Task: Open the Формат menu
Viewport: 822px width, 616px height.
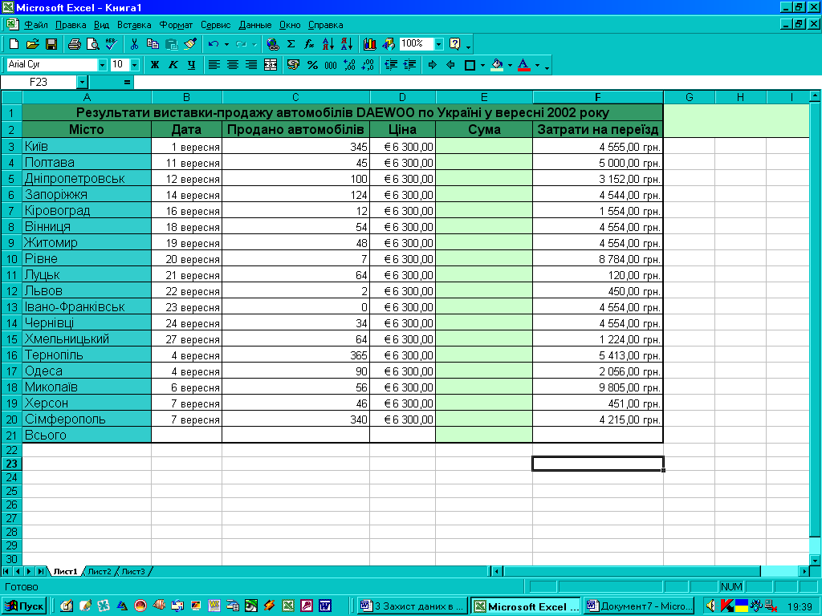Action: click(x=176, y=25)
